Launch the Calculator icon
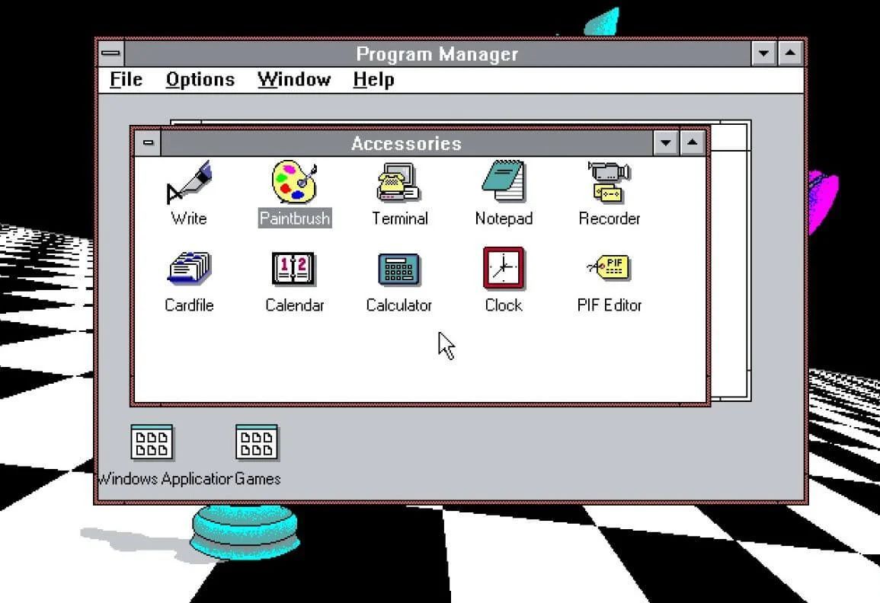 (399, 270)
